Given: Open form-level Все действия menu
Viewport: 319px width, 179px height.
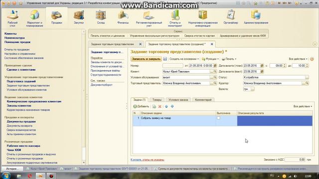Looking at the screenshot, I should pyautogui.click(x=298, y=59).
